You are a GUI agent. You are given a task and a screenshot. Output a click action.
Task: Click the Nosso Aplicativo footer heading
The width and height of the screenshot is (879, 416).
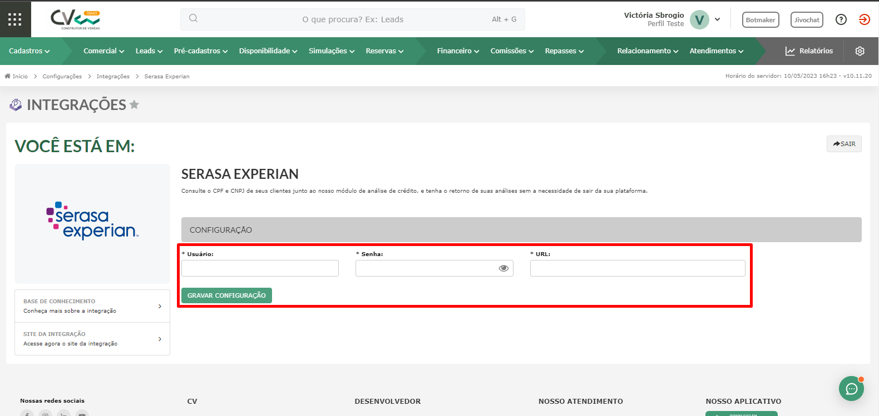pyautogui.click(x=743, y=401)
